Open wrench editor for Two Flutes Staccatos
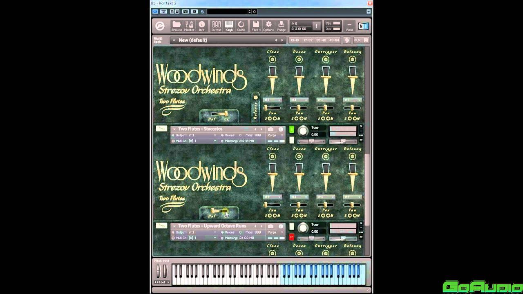Screen dimensions: 523x294 pyautogui.click(x=162, y=129)
